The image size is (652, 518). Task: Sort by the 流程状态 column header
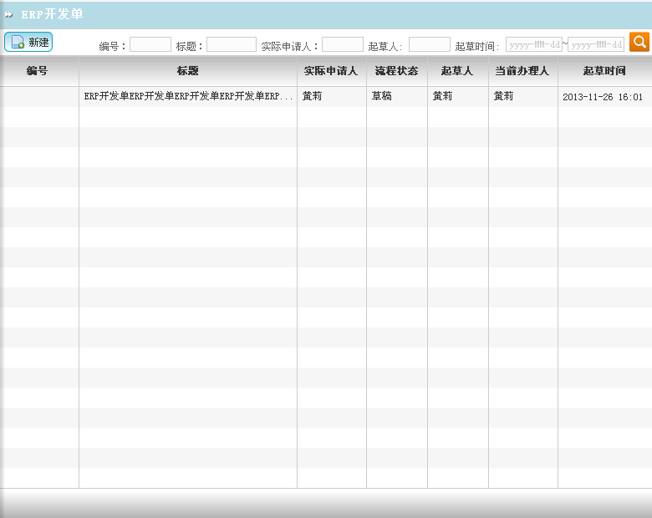point(396,71)
